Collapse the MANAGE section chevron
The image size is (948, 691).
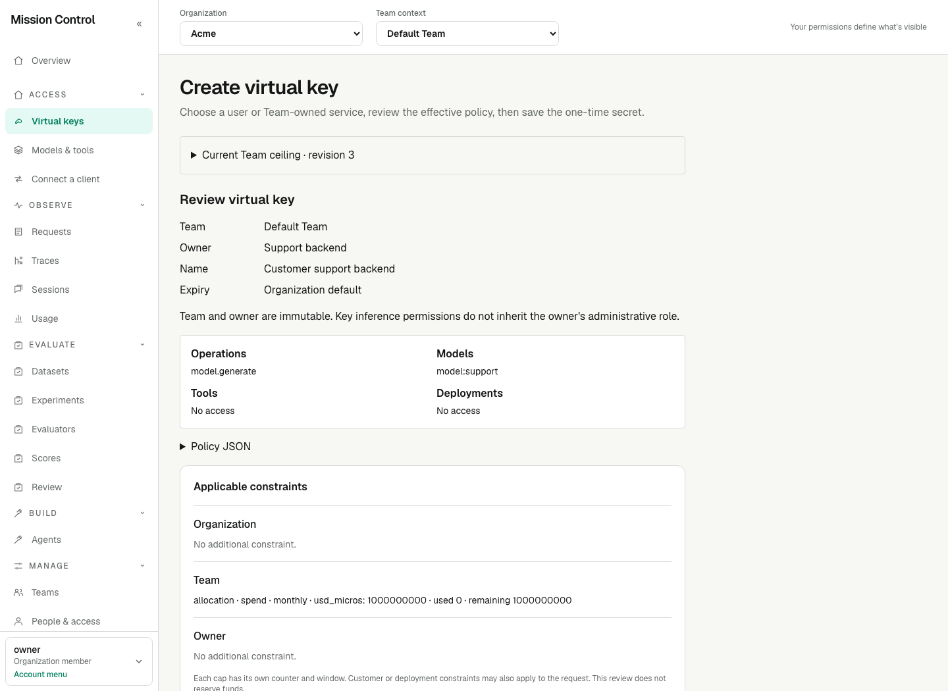[x=142, y=566]
